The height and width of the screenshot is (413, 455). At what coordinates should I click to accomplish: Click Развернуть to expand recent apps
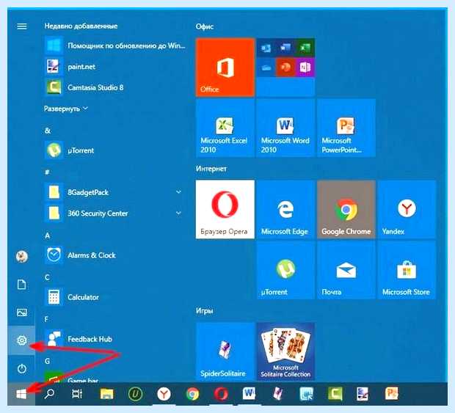coord(66,109)
